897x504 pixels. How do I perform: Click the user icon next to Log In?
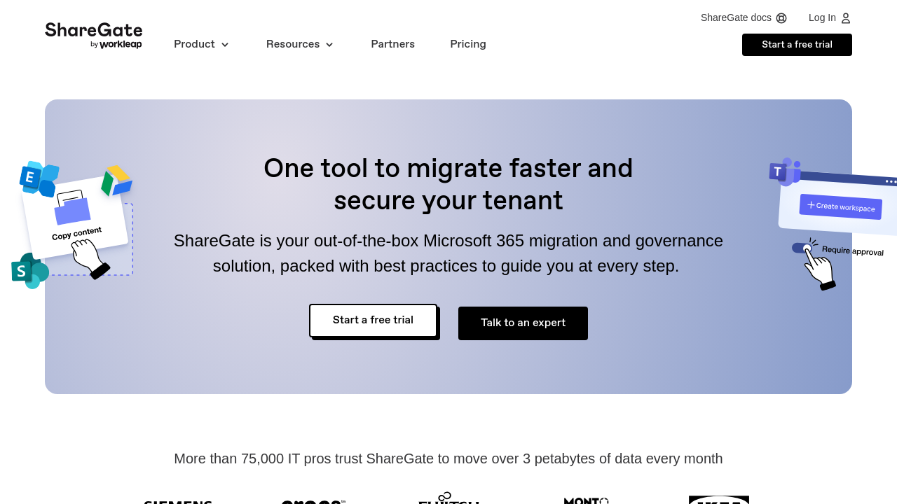point(846,18)
